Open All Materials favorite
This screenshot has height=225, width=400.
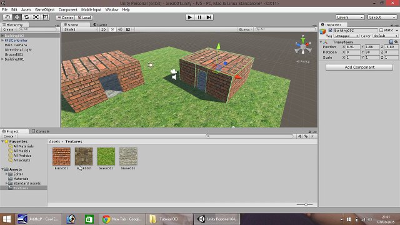coord(23,146)
